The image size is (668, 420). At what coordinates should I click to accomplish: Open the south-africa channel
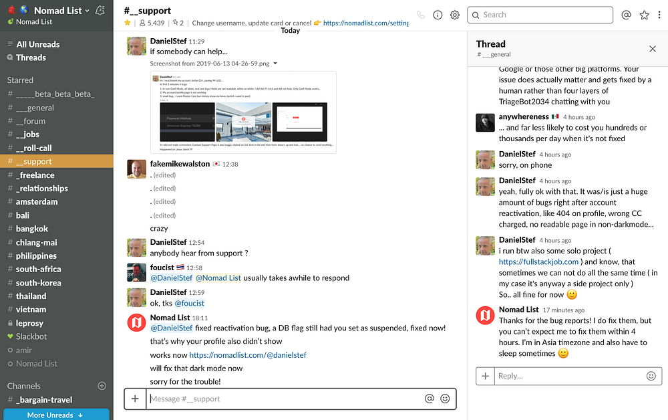[57, 269]
